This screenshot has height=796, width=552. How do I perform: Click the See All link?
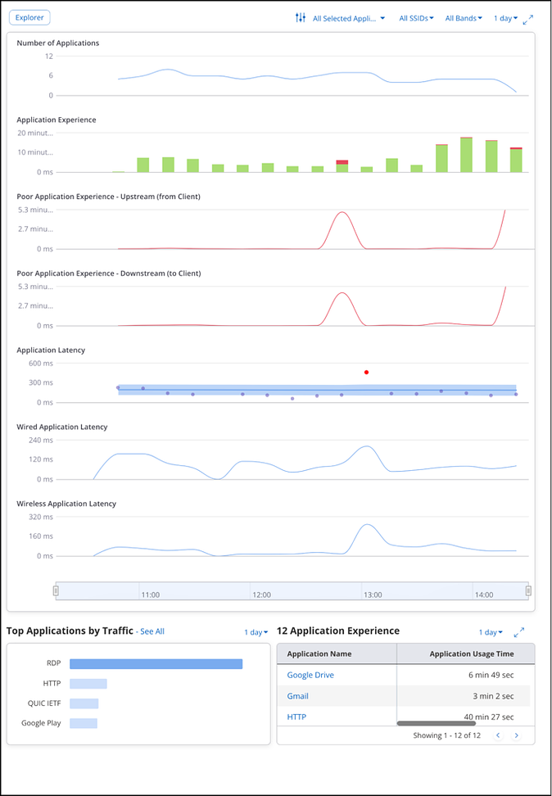pos(152,631)
